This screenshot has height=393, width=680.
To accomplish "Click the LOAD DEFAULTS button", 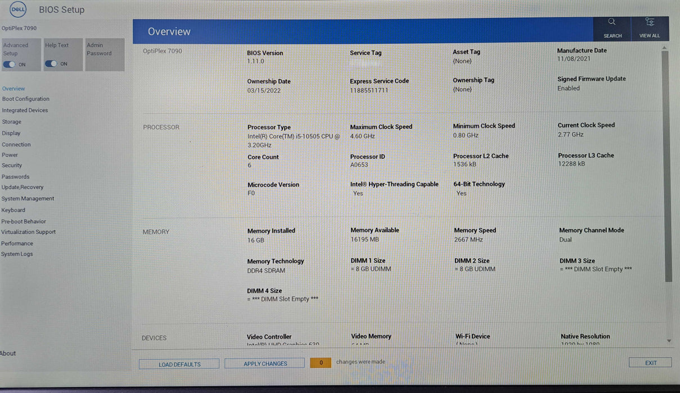I will (x=179, y=364).
